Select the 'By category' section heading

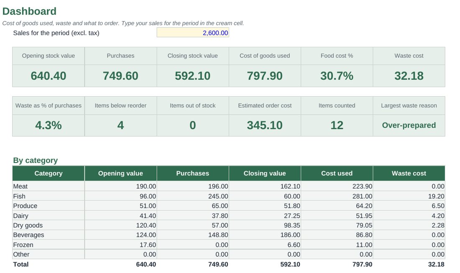35,161
